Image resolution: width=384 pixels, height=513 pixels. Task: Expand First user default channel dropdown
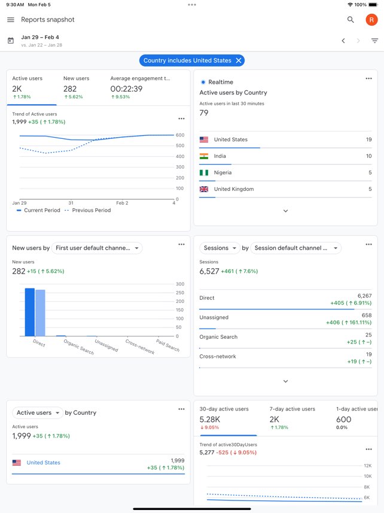coord(97,248)
